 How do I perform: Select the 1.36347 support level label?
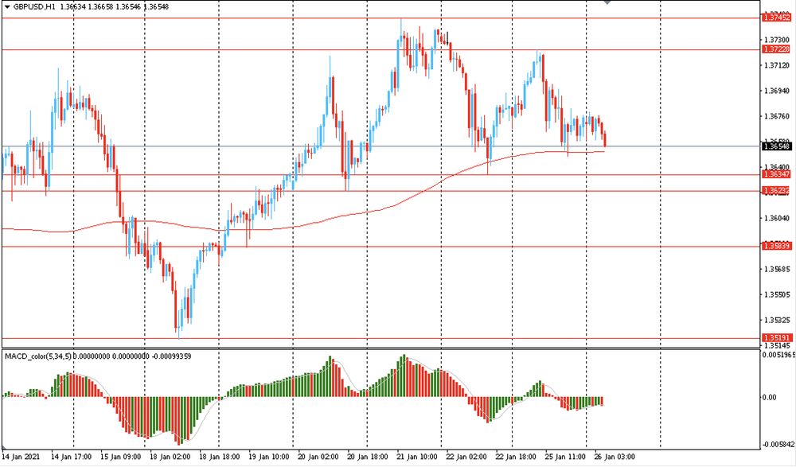click(x=776, y=174)
